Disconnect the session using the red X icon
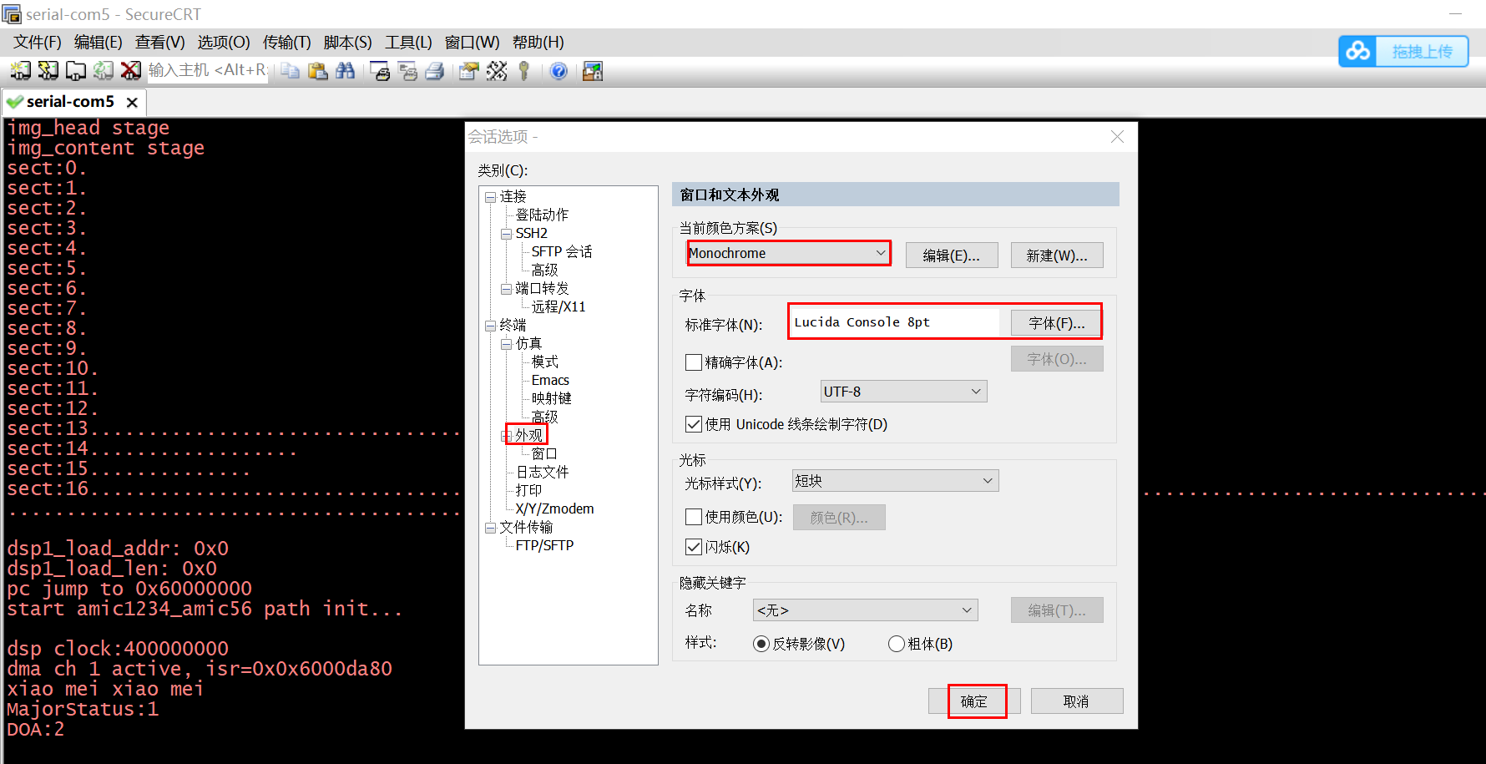The image size is (1486, 764). point(131,71)
